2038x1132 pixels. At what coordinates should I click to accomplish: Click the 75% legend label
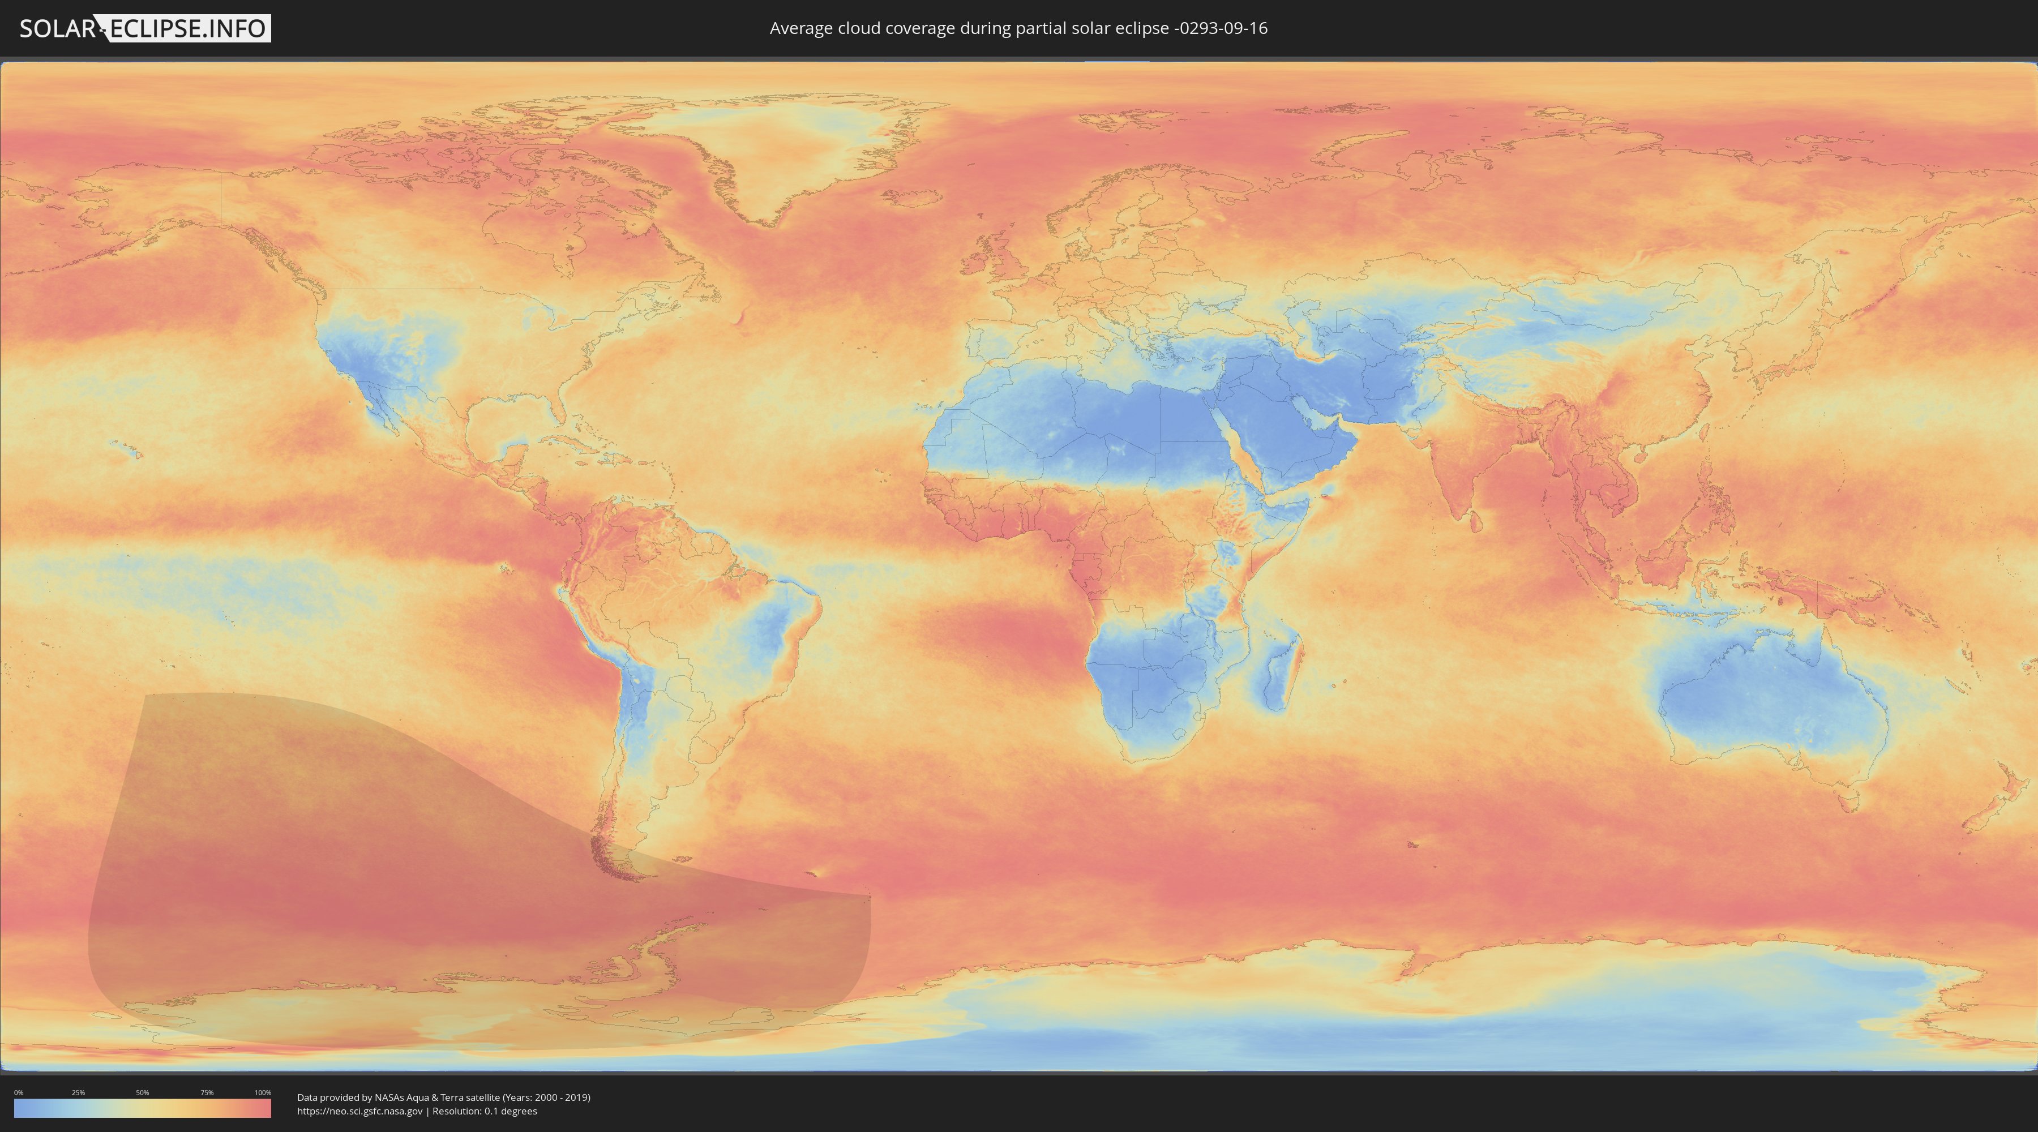[x=207, y=1092]
